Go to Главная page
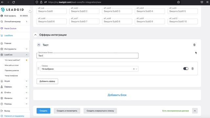 click(8, 43)
